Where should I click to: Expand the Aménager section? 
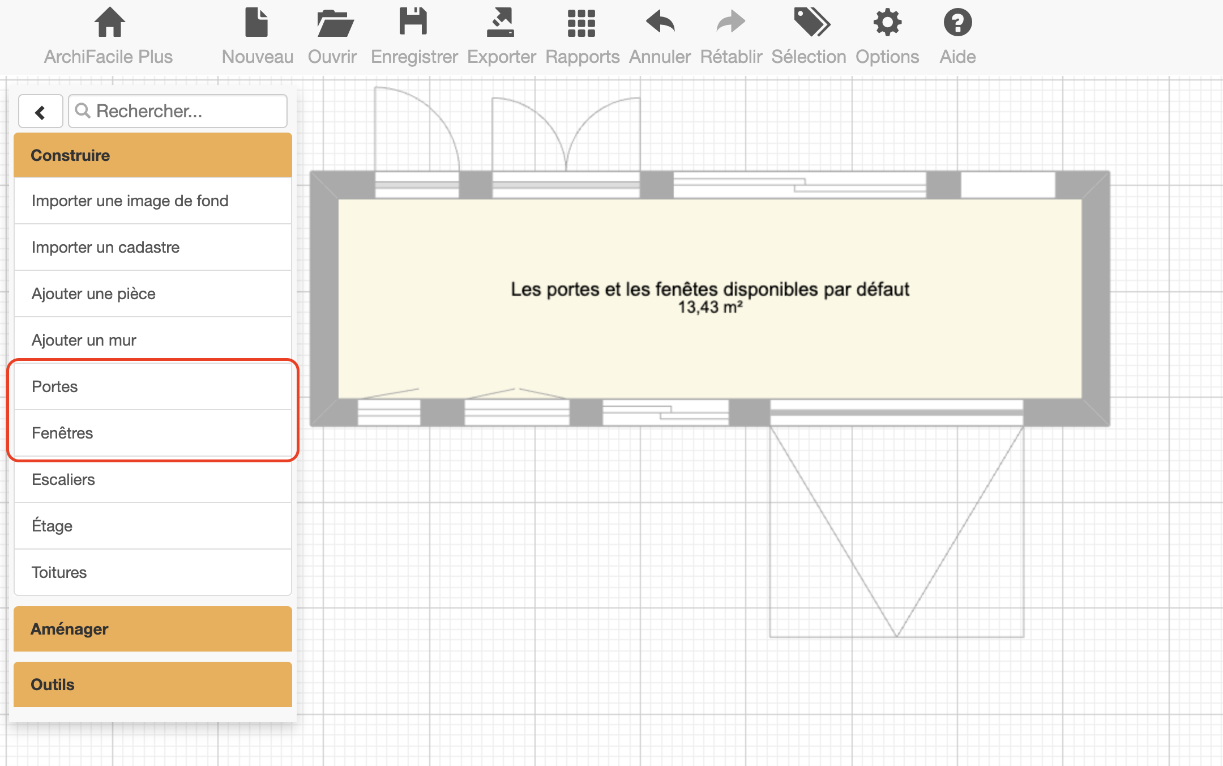click(x=152, y=629)
